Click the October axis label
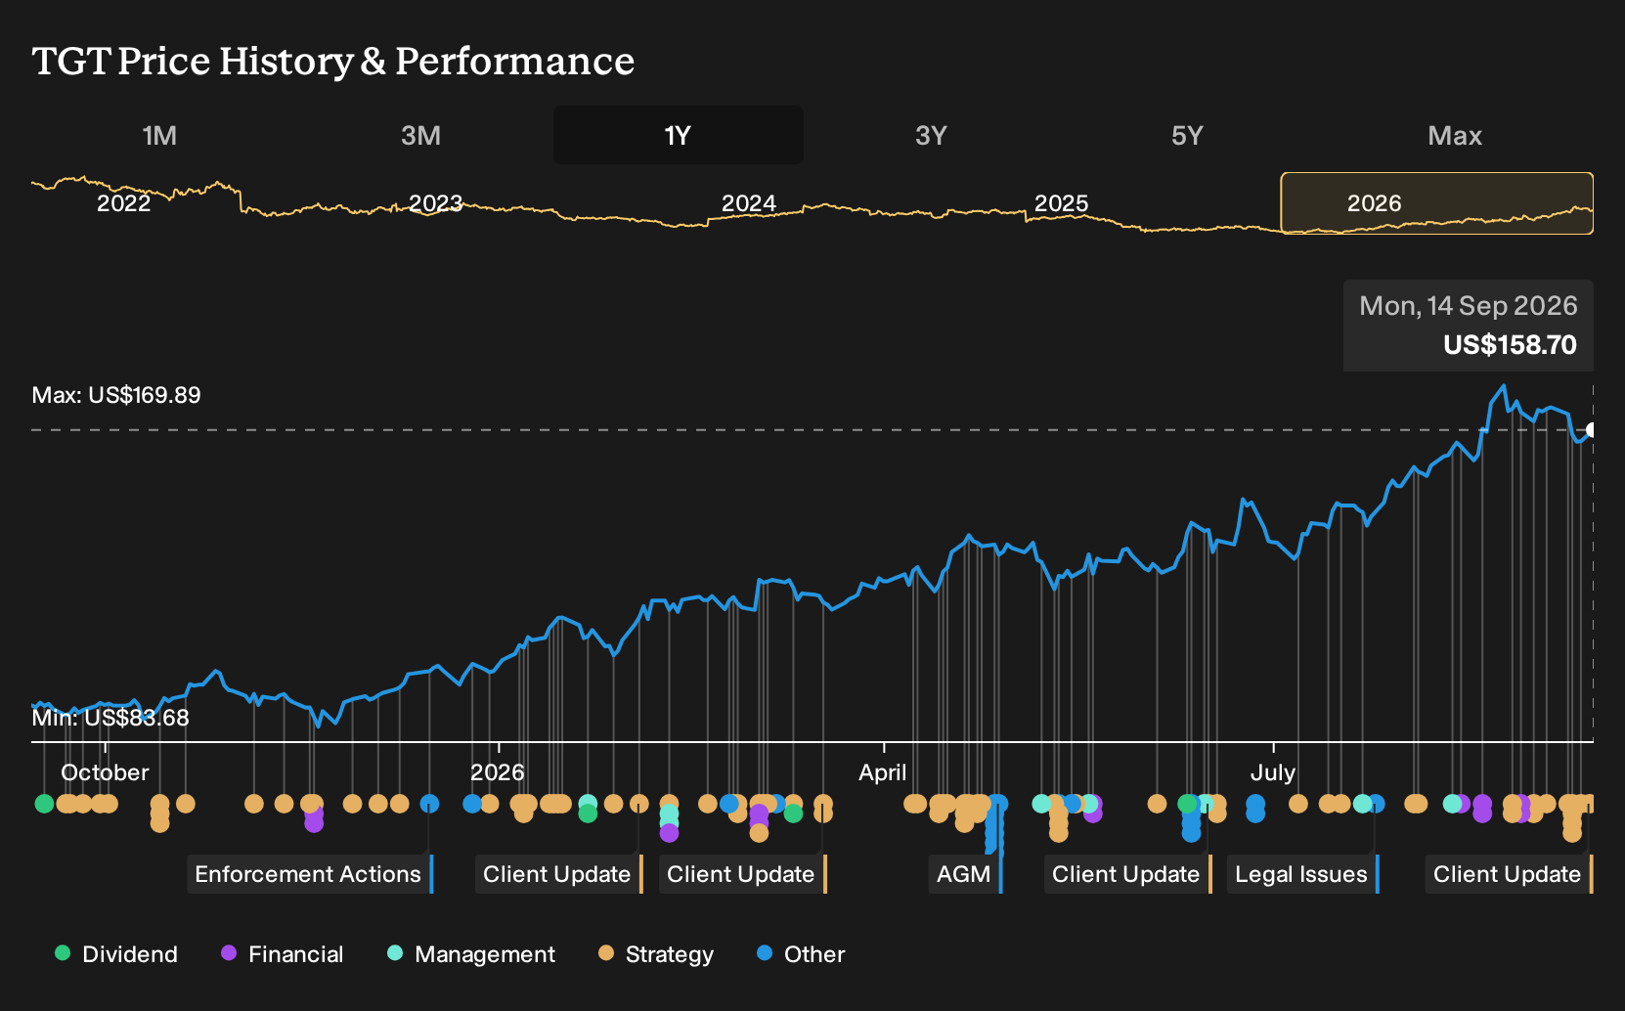The height and width of the screenshot is (1011, 1625). click(x=105, y=772)
